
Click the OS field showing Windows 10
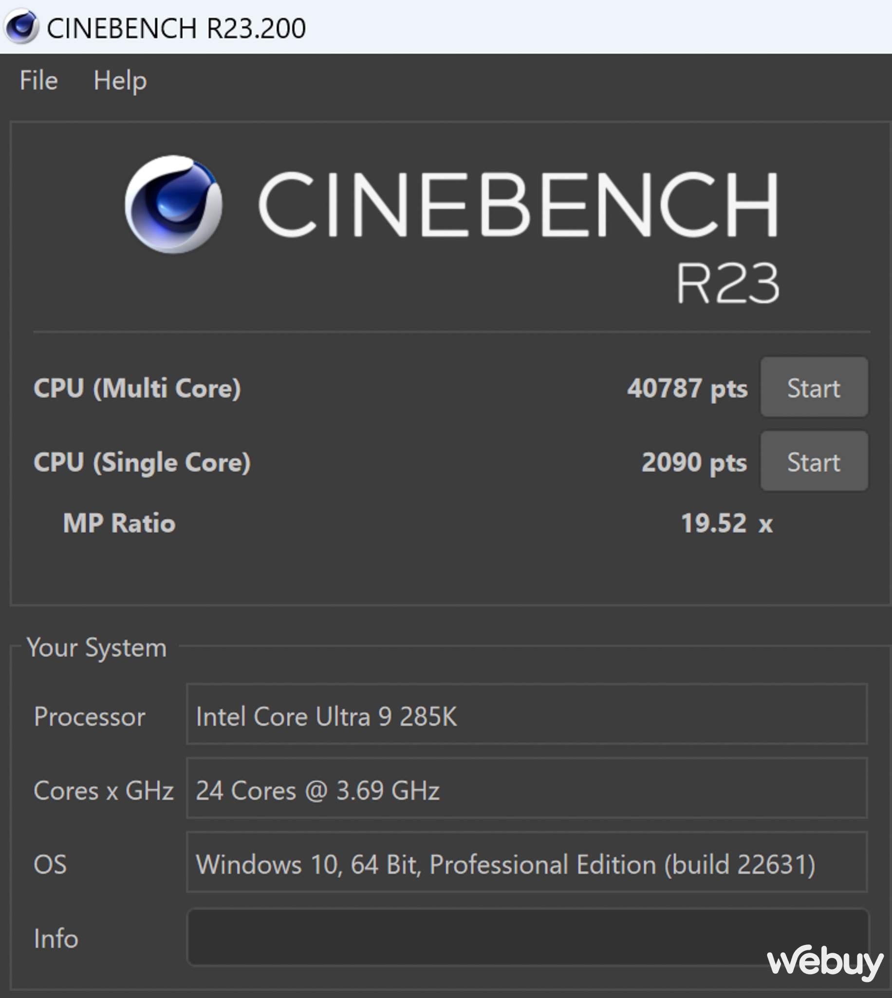pyautogui.click(x=527, y=862)
